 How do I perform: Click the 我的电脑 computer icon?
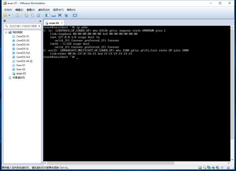point(10,32)
